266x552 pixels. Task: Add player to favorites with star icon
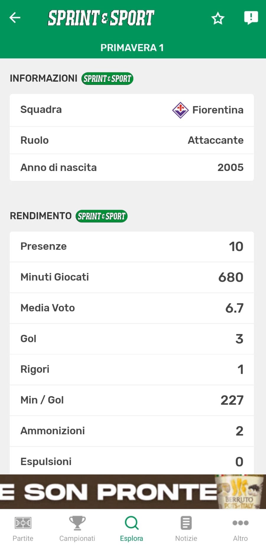[x=218, y=18]
